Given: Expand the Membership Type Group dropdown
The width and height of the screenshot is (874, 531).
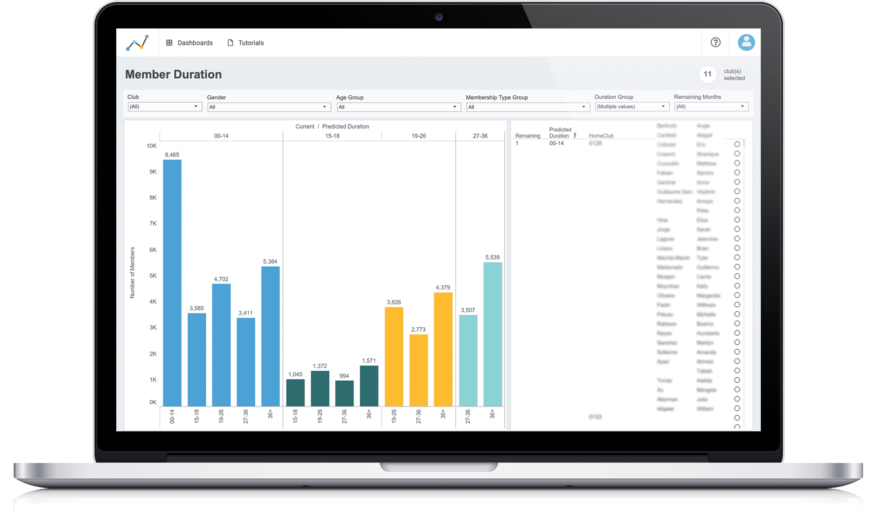Looking at the screenshot, I should pos(528,107).
